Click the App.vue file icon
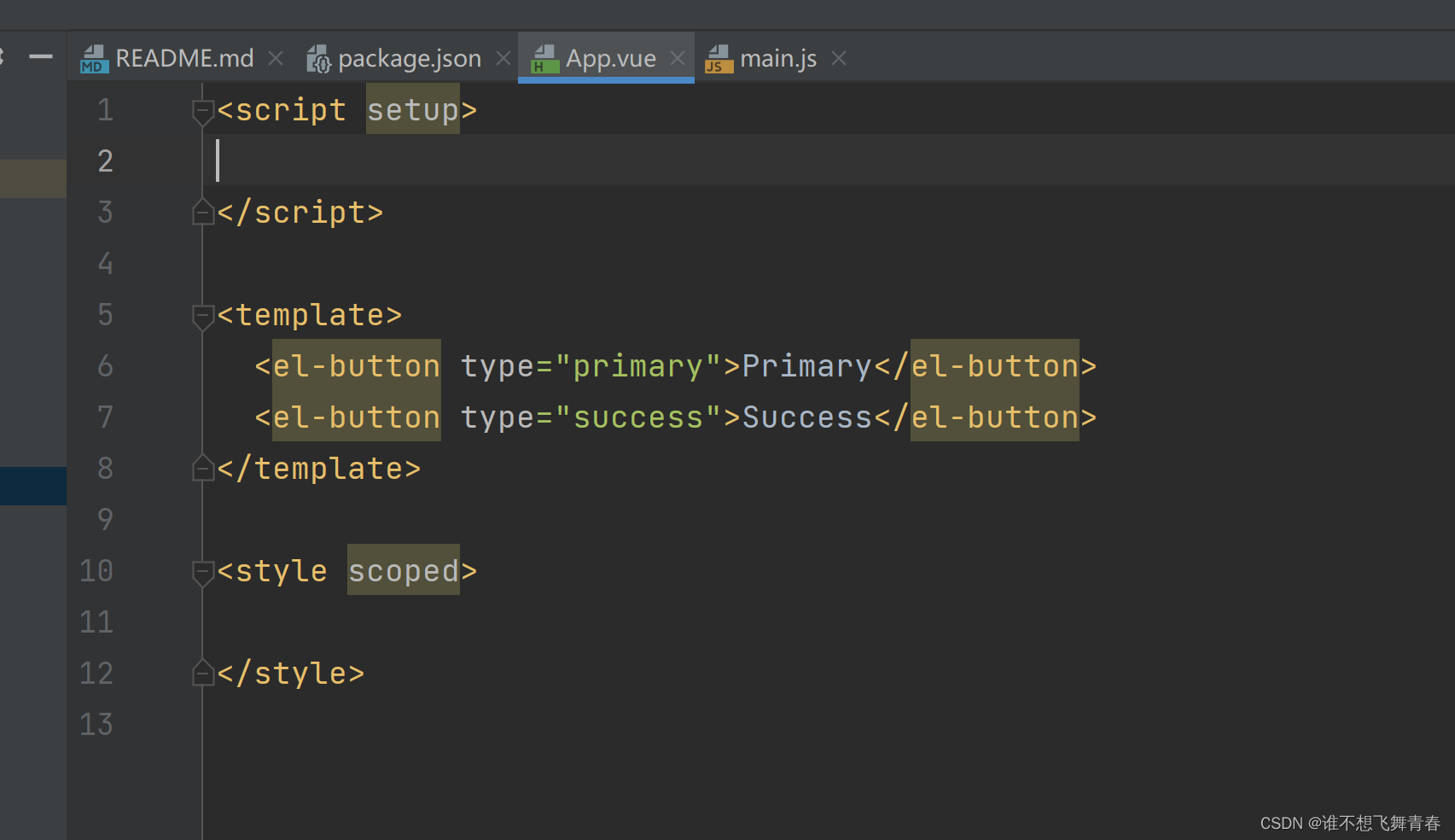This screenshot has height=840, width=1455. click(x=545, y=59)
